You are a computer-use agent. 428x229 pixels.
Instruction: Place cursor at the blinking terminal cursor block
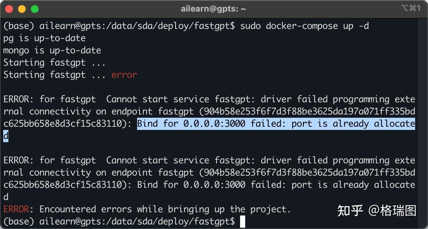click(243, 222)
